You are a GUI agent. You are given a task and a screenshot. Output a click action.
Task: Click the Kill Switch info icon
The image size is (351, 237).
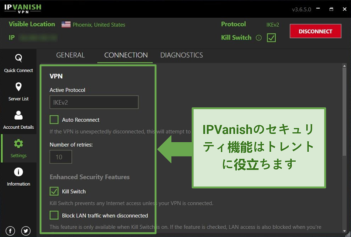click(x=259, y=38)
